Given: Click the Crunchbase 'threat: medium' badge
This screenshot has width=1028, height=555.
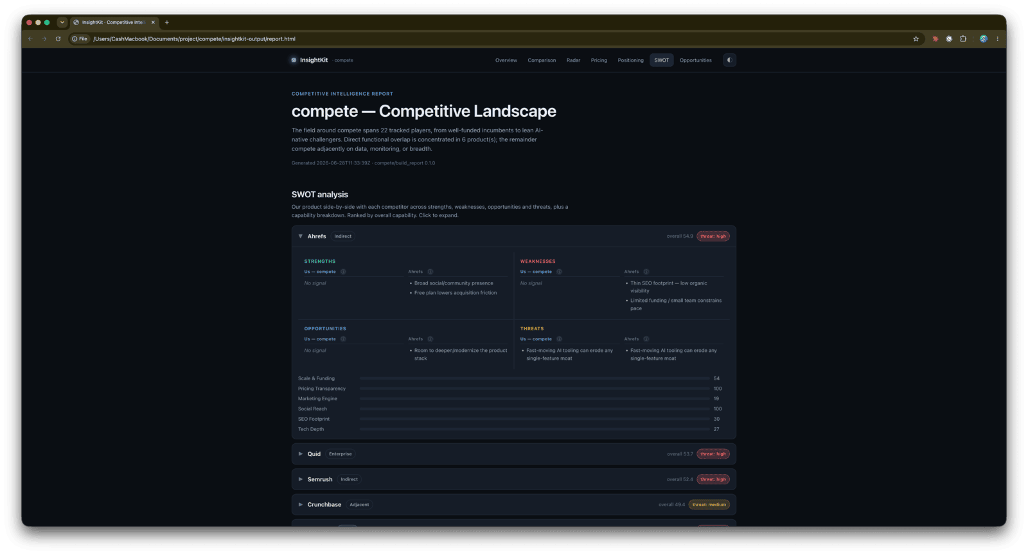Looking at the screenshot, I should [709, 505].
